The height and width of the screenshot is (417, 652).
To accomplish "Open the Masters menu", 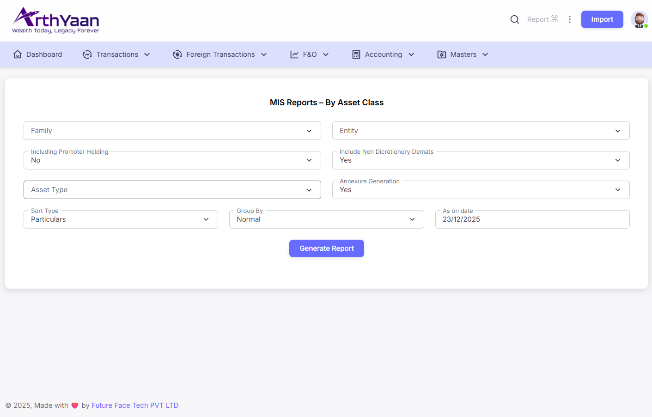I will pos(463,54).
